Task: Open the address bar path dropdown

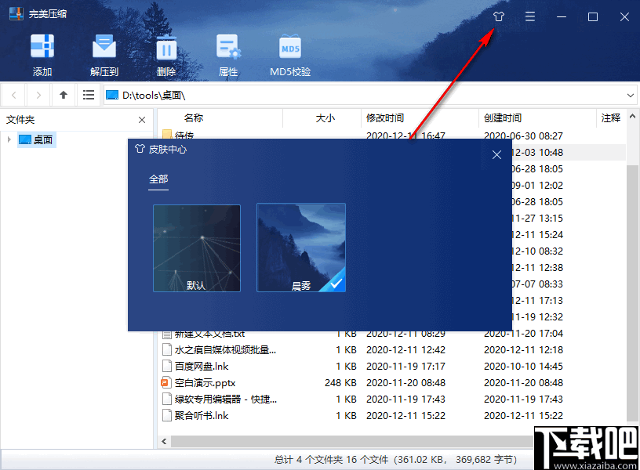Action: pos(631,96)
